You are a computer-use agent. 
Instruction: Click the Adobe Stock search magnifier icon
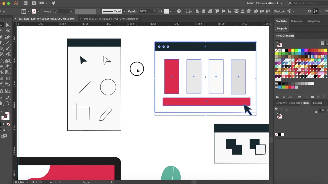[x=290, y=3]
